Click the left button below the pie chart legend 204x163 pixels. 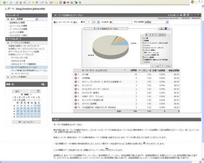[155, 66]
